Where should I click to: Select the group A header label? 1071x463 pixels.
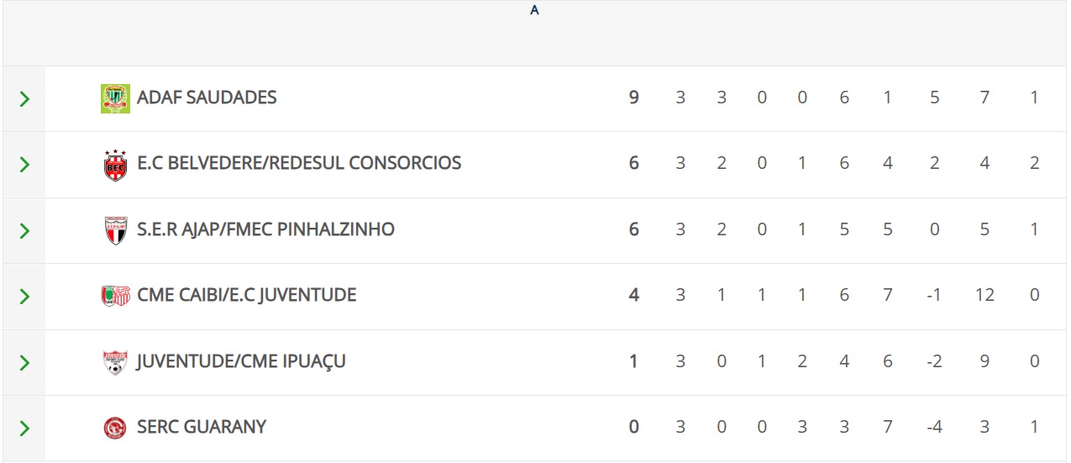tap(534, 11)
